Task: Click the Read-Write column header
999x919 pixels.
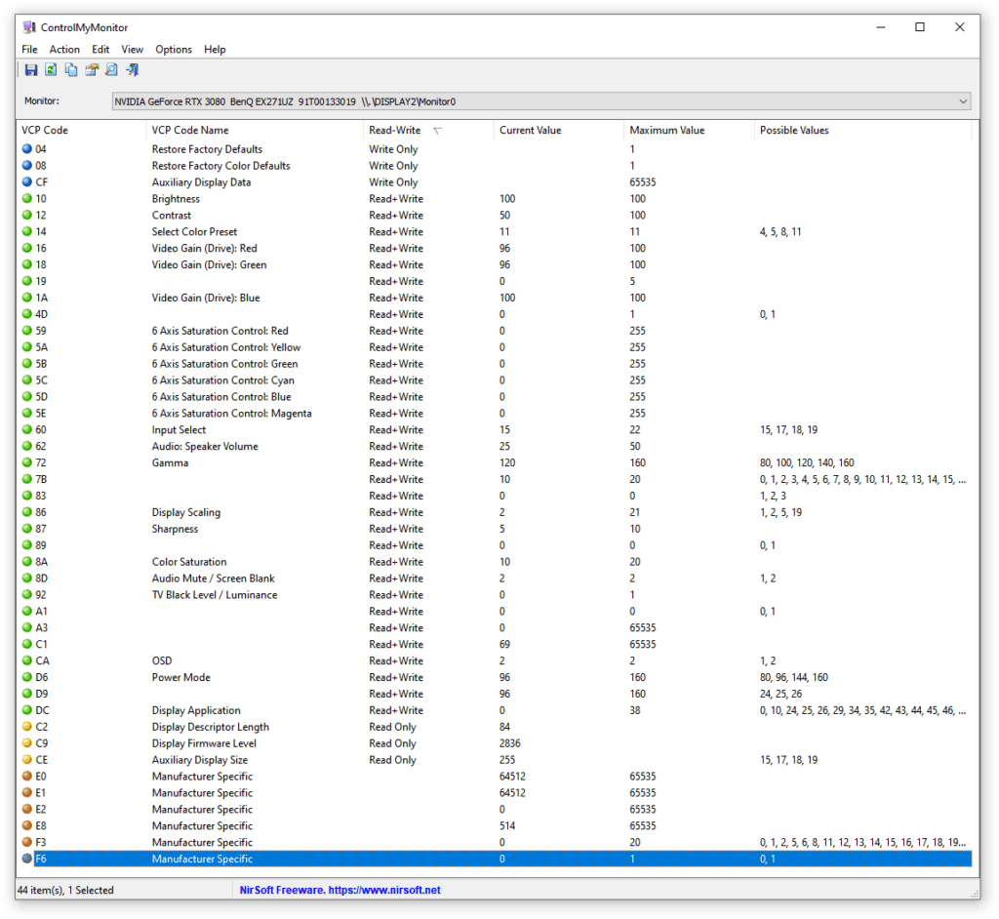Action: pyautogui.click(x=429, y=130)
